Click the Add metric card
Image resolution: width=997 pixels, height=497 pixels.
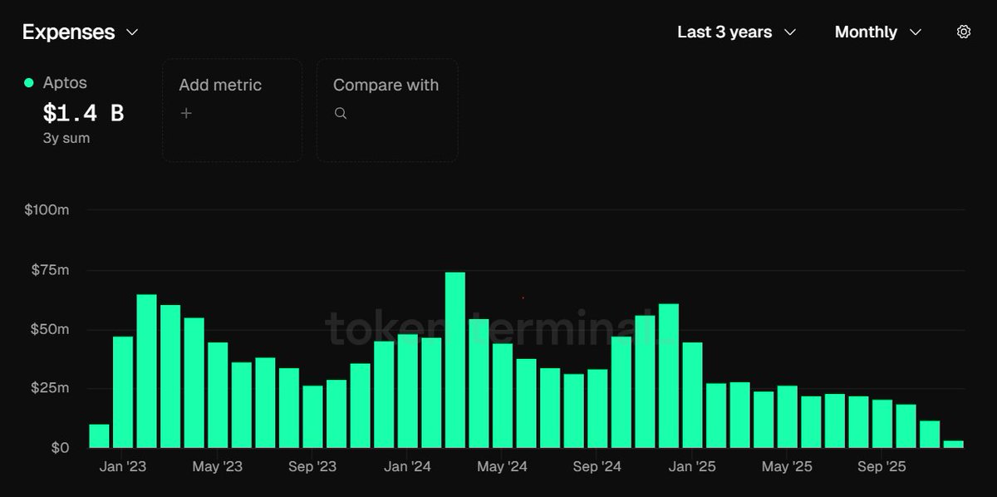click(232, 110)
